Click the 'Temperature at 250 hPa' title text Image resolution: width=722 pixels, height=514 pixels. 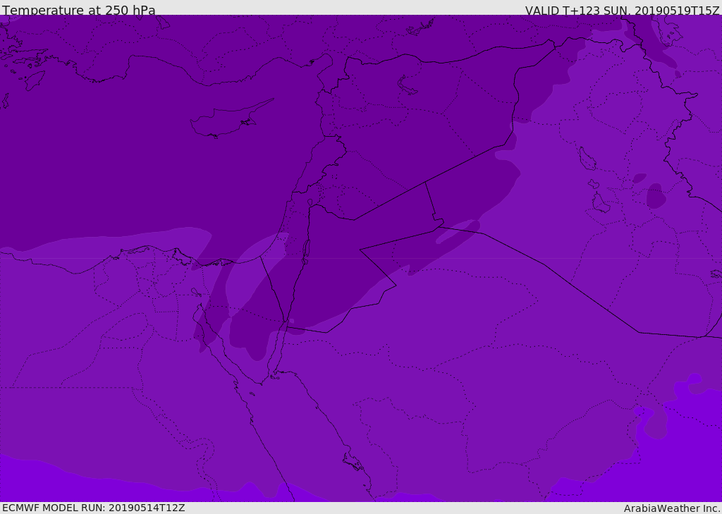tap(79, 10)
